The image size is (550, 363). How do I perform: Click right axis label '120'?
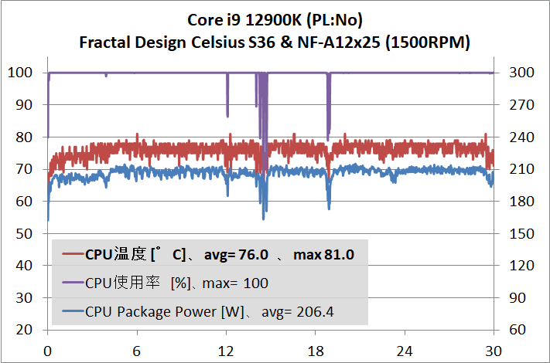tap(522, 266)
